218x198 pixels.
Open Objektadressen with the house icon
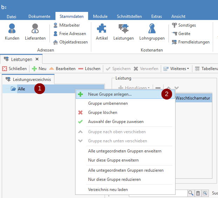70,42
